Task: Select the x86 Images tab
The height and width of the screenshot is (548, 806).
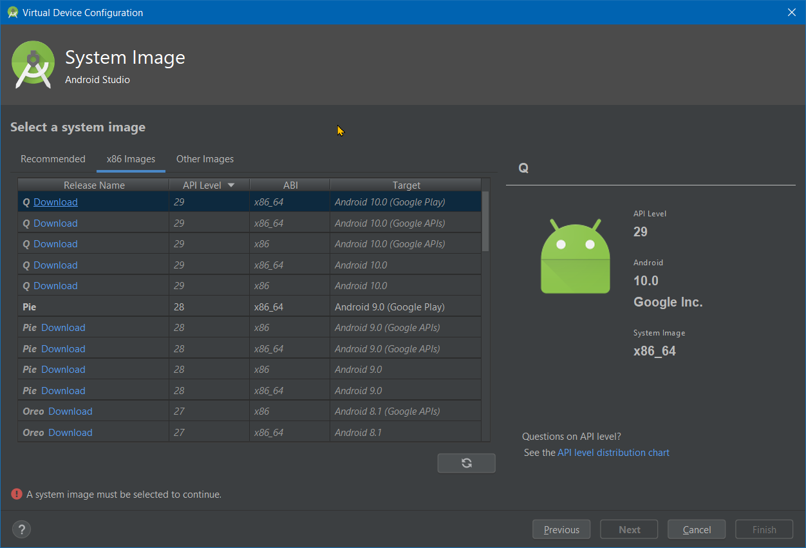Action: 131,159
